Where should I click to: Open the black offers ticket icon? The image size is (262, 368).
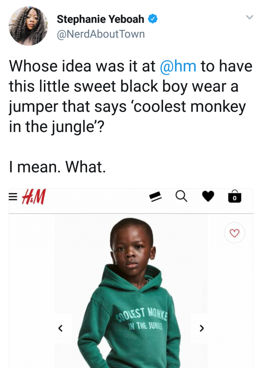tap(155, 197)
